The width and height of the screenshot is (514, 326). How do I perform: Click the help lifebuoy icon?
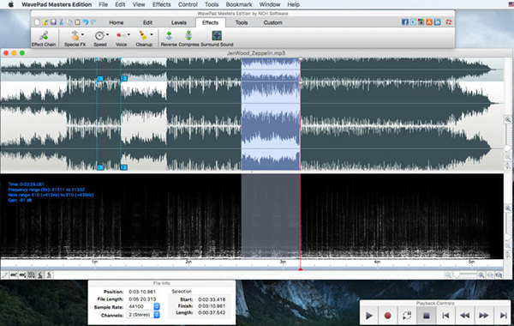pyautogui.click(x=448, y=22)
